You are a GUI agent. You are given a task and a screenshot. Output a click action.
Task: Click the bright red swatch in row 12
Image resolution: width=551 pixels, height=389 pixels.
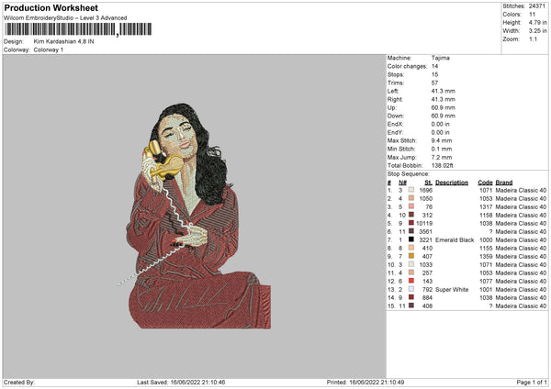pos(411,281)
